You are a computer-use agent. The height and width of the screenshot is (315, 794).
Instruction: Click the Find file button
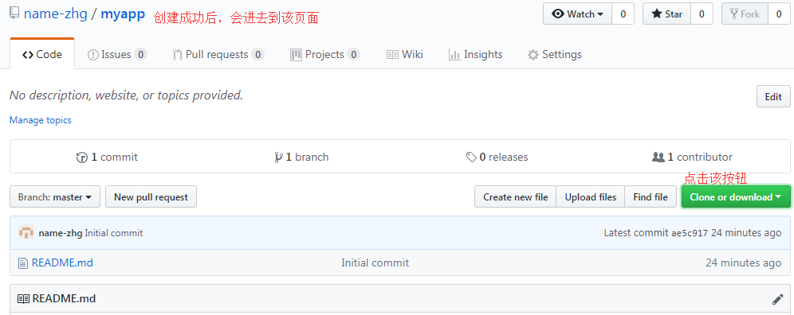pyautogui.click(x=651, y=196)
